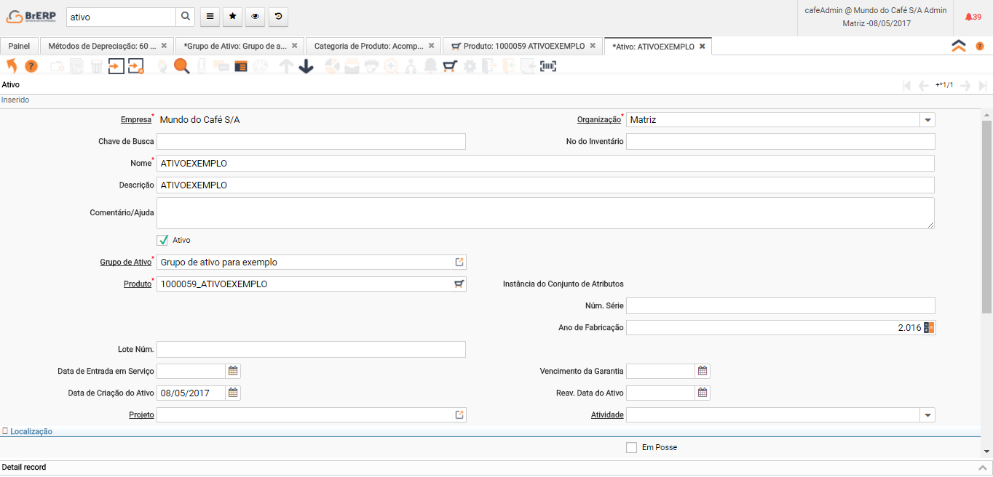Uncheck the Ativo checkbox

[163, 240]
